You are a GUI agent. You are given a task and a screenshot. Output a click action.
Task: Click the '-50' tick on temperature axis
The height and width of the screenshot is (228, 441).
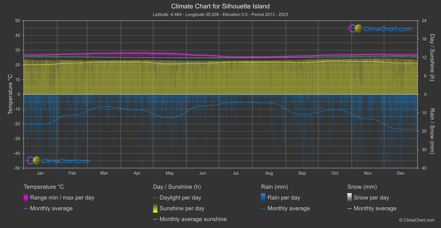coord(17,168)
